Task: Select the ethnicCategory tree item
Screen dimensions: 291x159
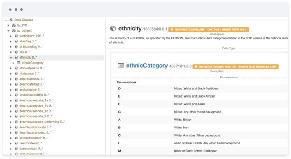Action: (x=32, y=63)
